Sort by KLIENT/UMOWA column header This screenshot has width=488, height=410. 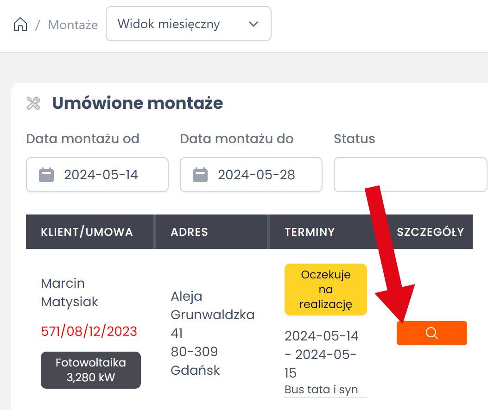coord(87,232)
